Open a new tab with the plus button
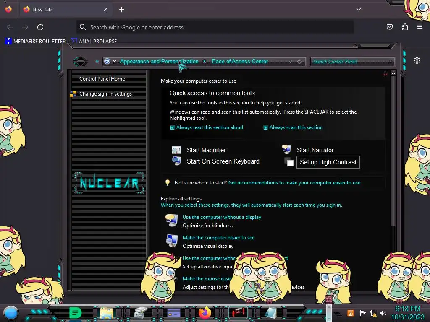 [121, 10]
